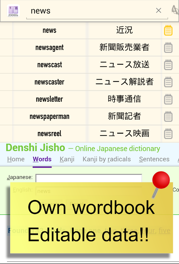Toggle wordbook icon for 'newsreel' row

click(x=168, y=134)
